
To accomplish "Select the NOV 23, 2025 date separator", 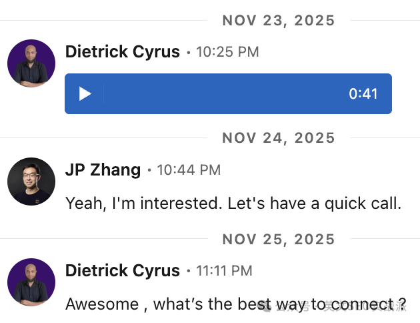I will [279, 21].
